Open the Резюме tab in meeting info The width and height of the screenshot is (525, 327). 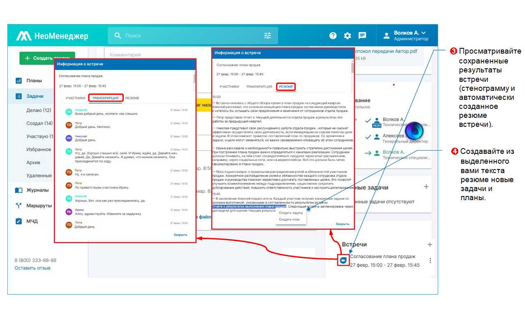coord(286,87)
